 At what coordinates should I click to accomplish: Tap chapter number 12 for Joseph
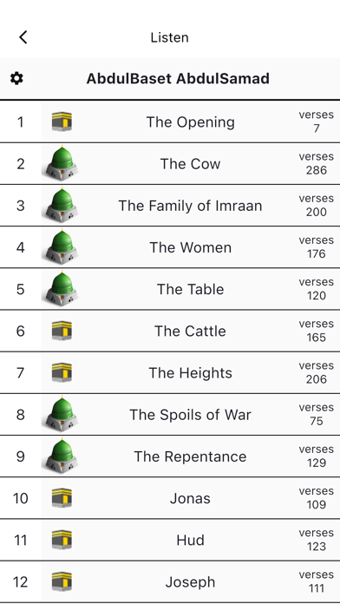[21, 581]
